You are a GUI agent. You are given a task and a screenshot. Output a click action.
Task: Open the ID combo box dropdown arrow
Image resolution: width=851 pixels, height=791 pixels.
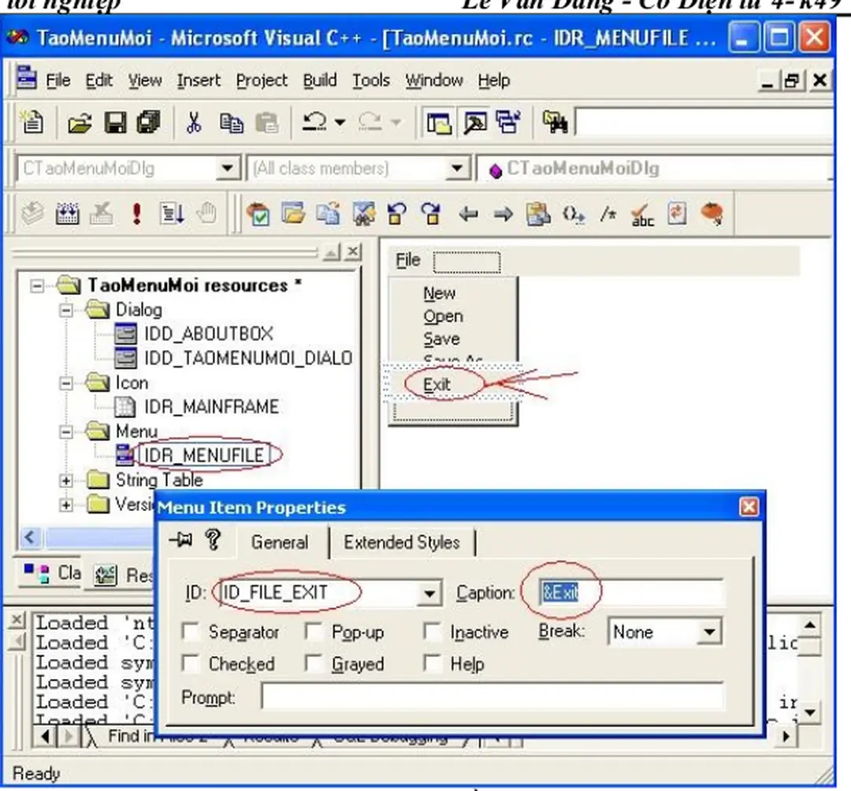click(x=429, y=593)
